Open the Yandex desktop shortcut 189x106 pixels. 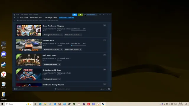4,75
